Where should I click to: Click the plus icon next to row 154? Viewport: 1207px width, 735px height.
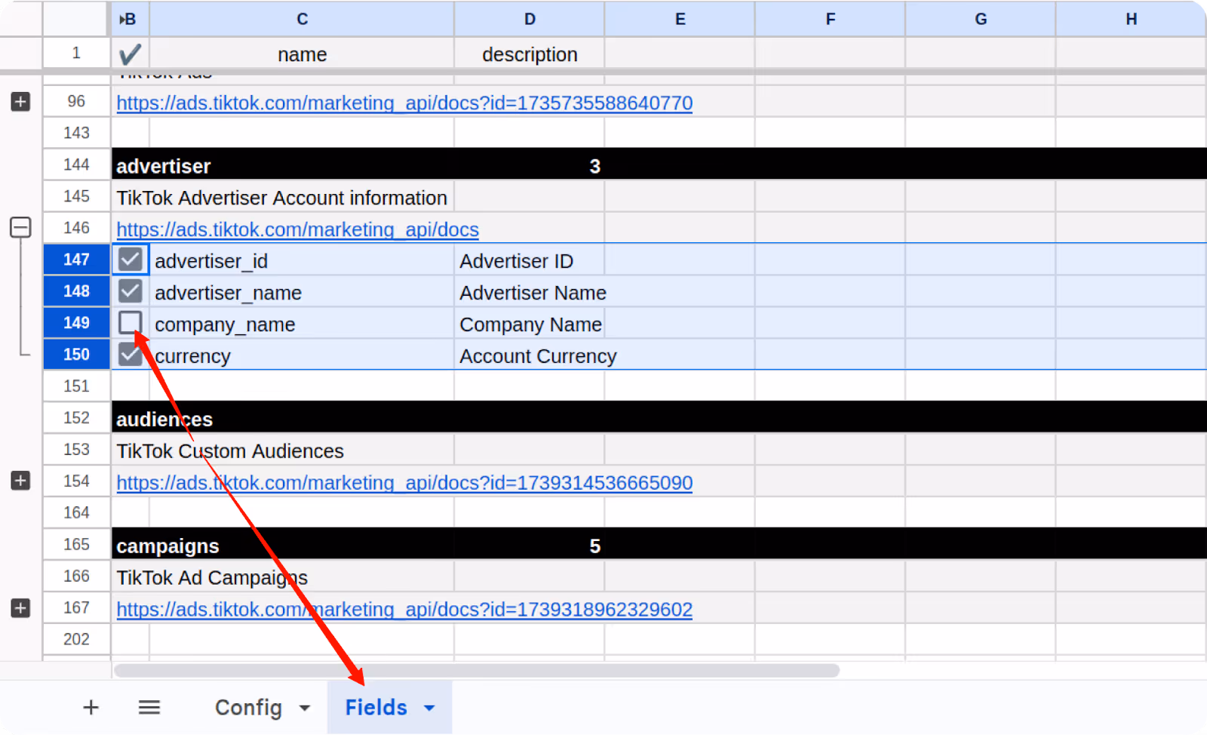click(x=20, y=481)
